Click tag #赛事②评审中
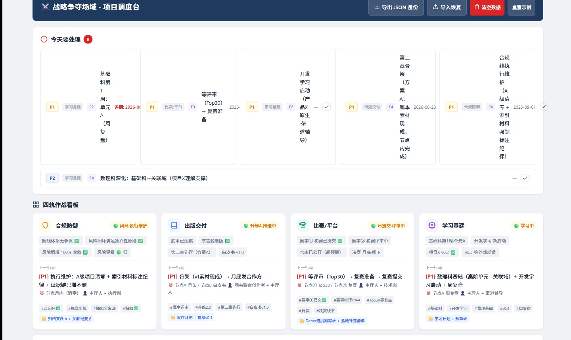Viewport: 571px width, 340px height. [347, 300]
